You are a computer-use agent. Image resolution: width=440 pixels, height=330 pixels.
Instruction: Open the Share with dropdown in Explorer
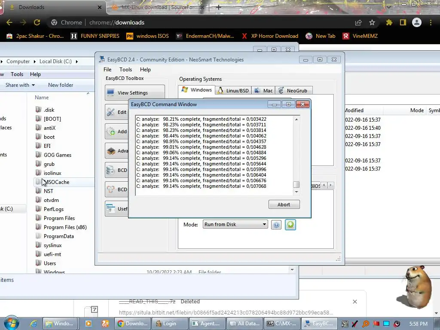point(20,85)
